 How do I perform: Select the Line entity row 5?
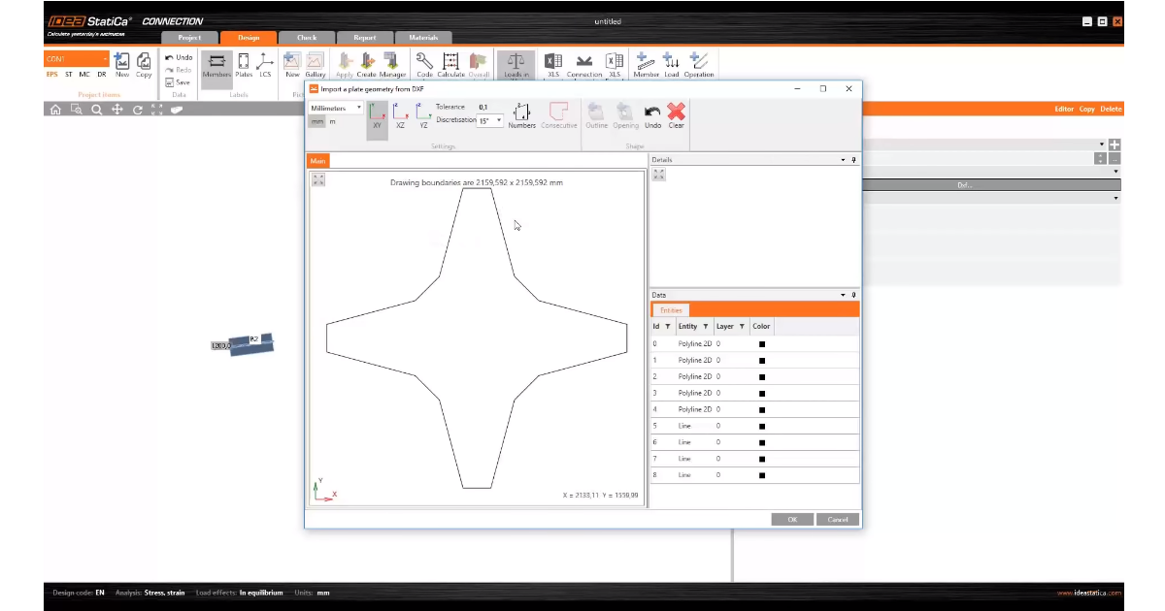[x=685, y=426]
